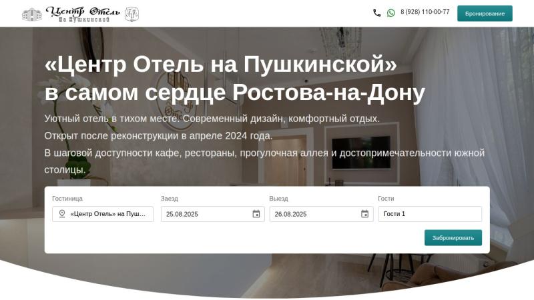Open the Гостиница hotel selector dropdown
Viewport: 534px width, 300px height.
(x=103, y=214)
